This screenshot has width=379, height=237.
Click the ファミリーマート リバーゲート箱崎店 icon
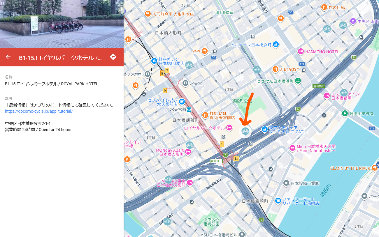pyautogui.click(x=278, y=201)
